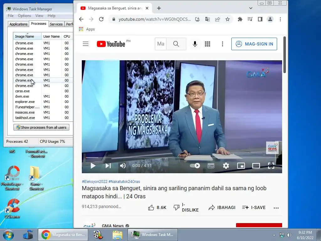Click the taskbar volume speaker icon

[289, 235]
